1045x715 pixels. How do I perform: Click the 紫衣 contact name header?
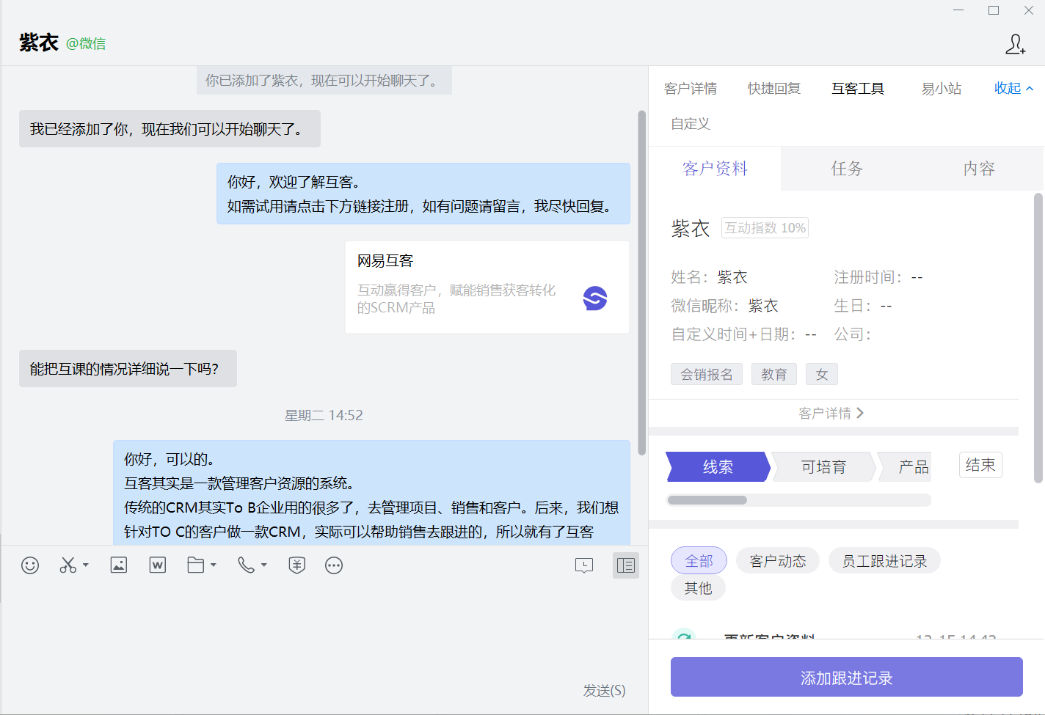39,43
